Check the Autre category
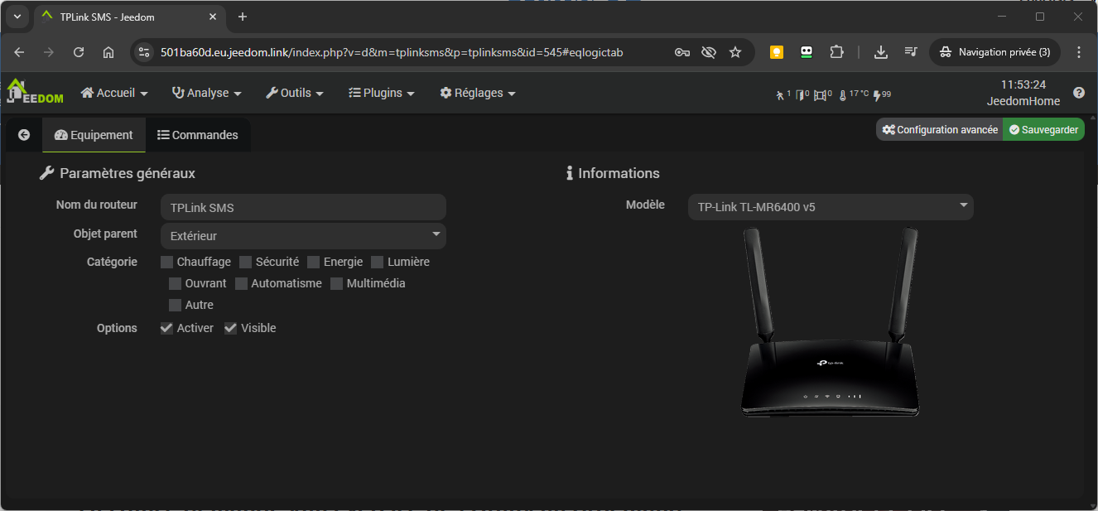 [176, 305]
